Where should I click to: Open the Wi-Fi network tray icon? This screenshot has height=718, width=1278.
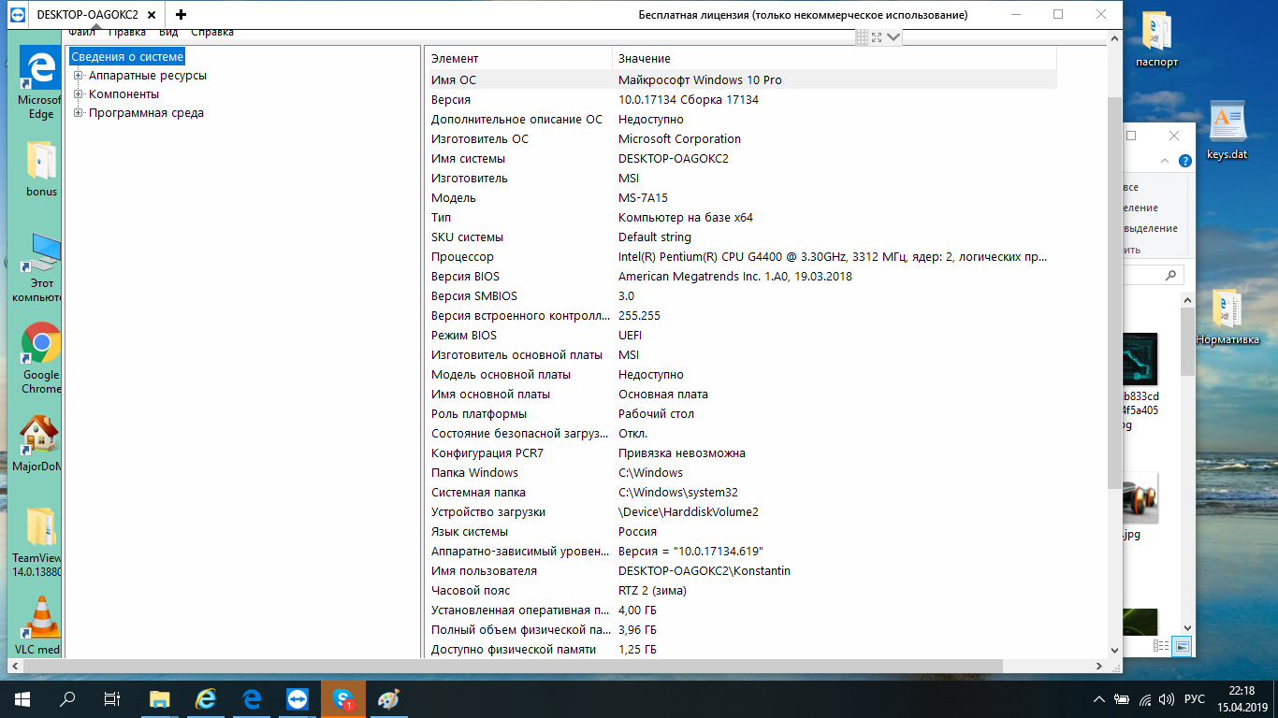pyautogui.click(x=1146, y=699)
